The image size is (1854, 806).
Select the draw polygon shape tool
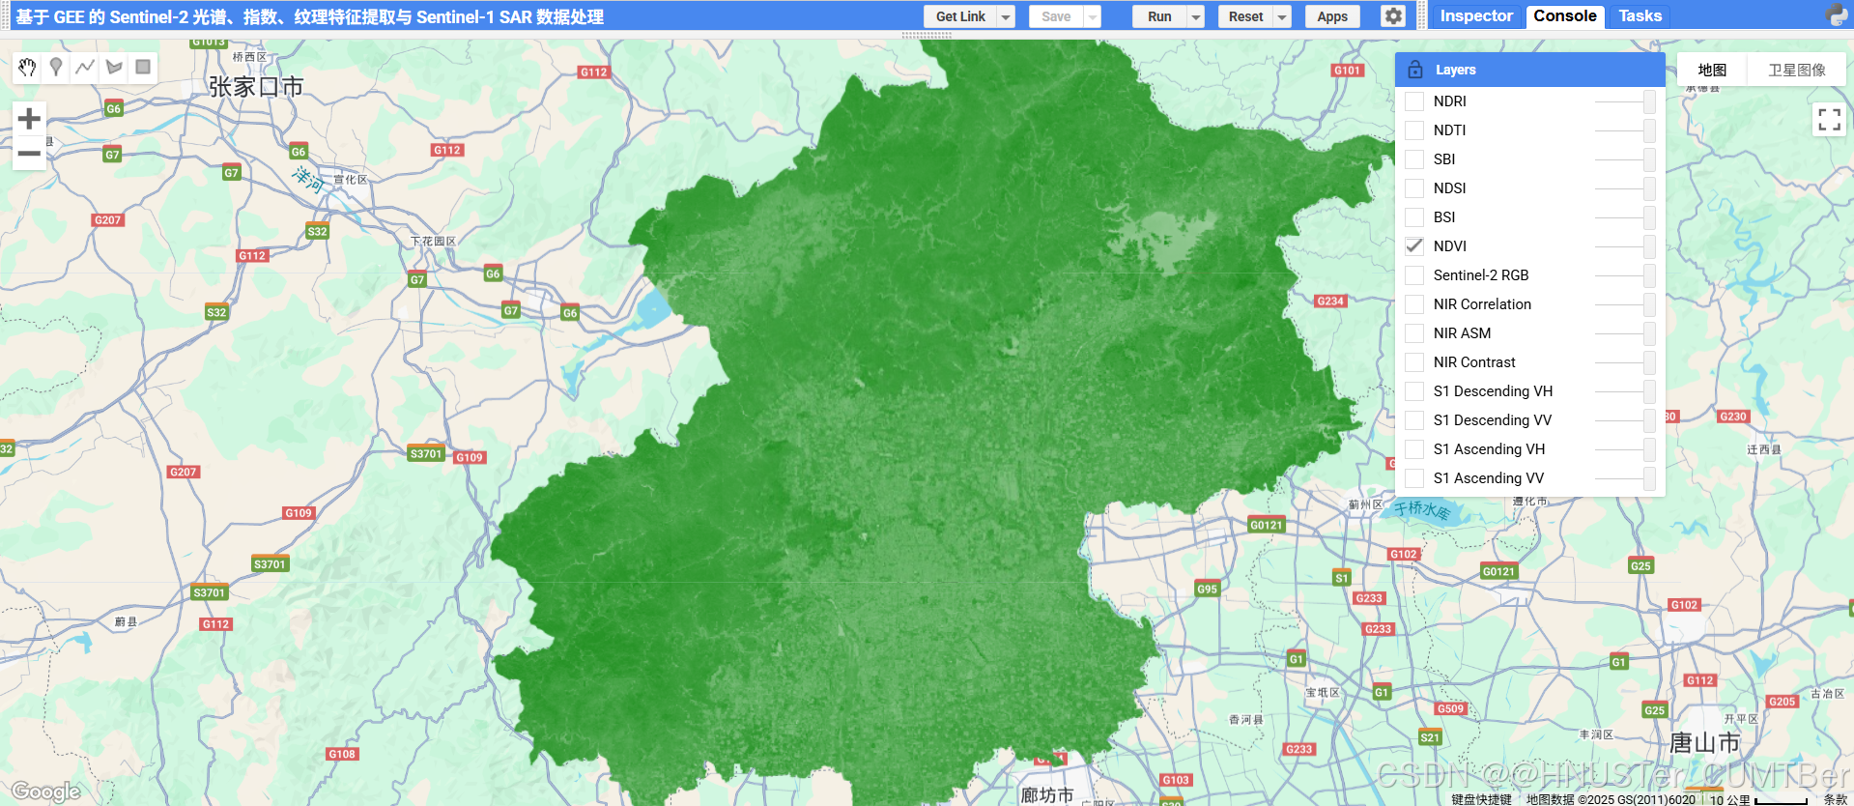coord(114,67)
